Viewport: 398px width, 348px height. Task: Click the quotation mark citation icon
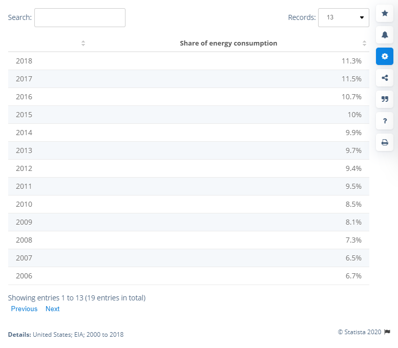[384, 99]
